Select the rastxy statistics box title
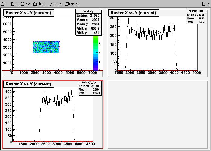 [x=88, y=11]
